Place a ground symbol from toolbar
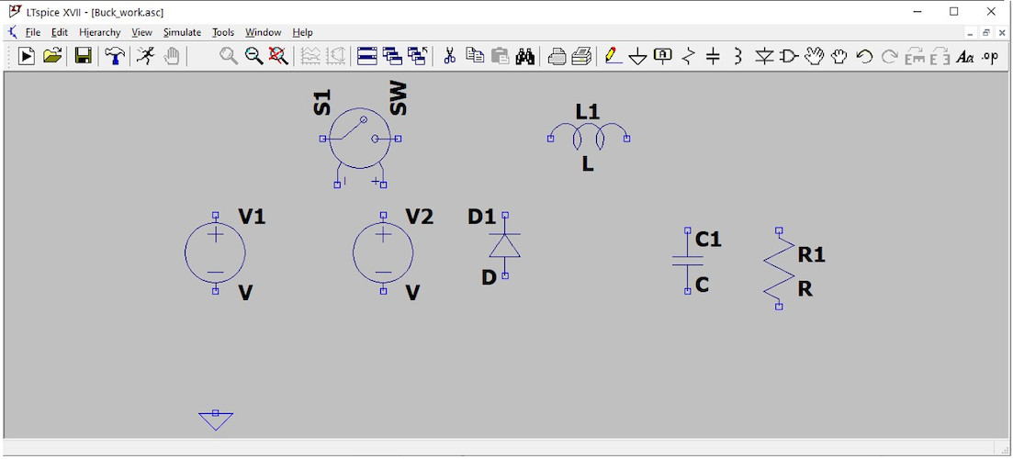 point(637,57)
